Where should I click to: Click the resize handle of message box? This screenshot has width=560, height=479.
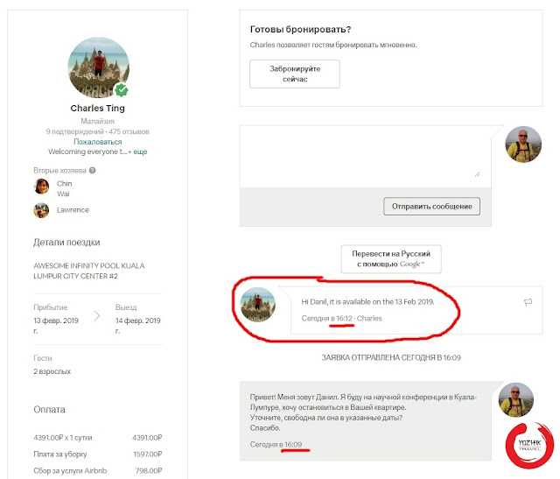click(x=477, y=173)
